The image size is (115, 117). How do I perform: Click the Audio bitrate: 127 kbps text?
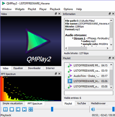click(76, 53)
